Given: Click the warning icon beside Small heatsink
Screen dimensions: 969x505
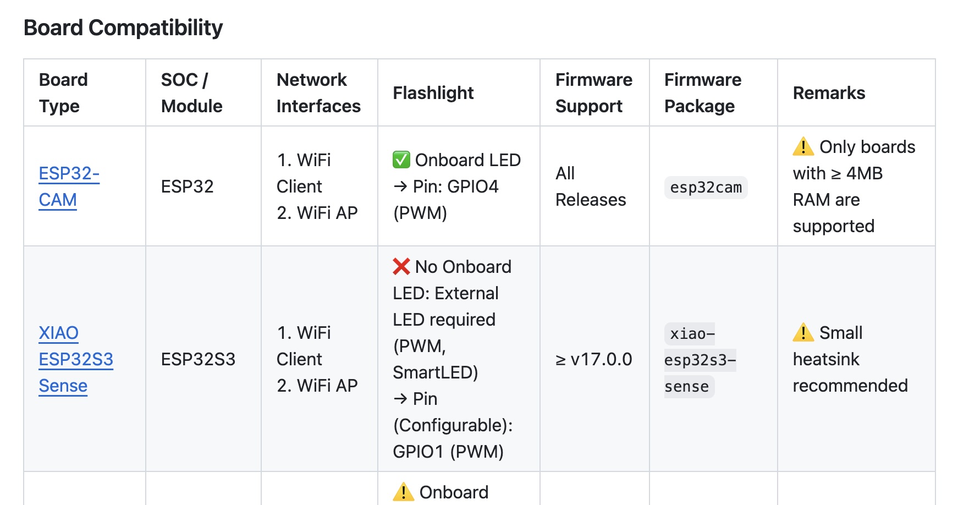Looking at the screenshot, I should pyautogui.click(x=803, y=333).
